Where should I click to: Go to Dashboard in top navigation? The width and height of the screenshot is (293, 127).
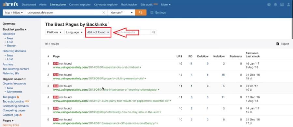point(29,5)
